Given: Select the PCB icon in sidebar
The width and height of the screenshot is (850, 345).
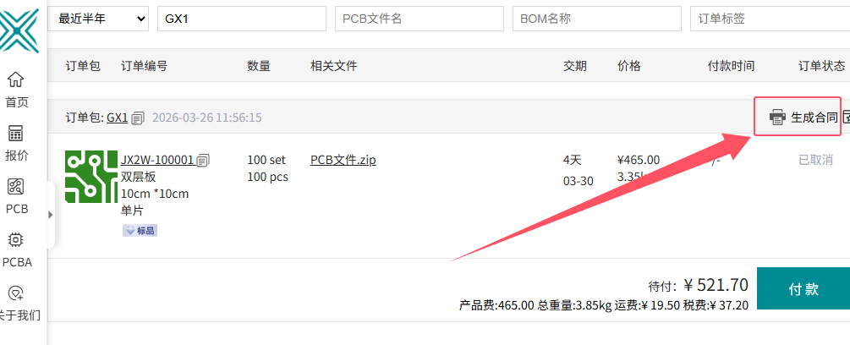Looking at the screenshot, I should (16, 187).
